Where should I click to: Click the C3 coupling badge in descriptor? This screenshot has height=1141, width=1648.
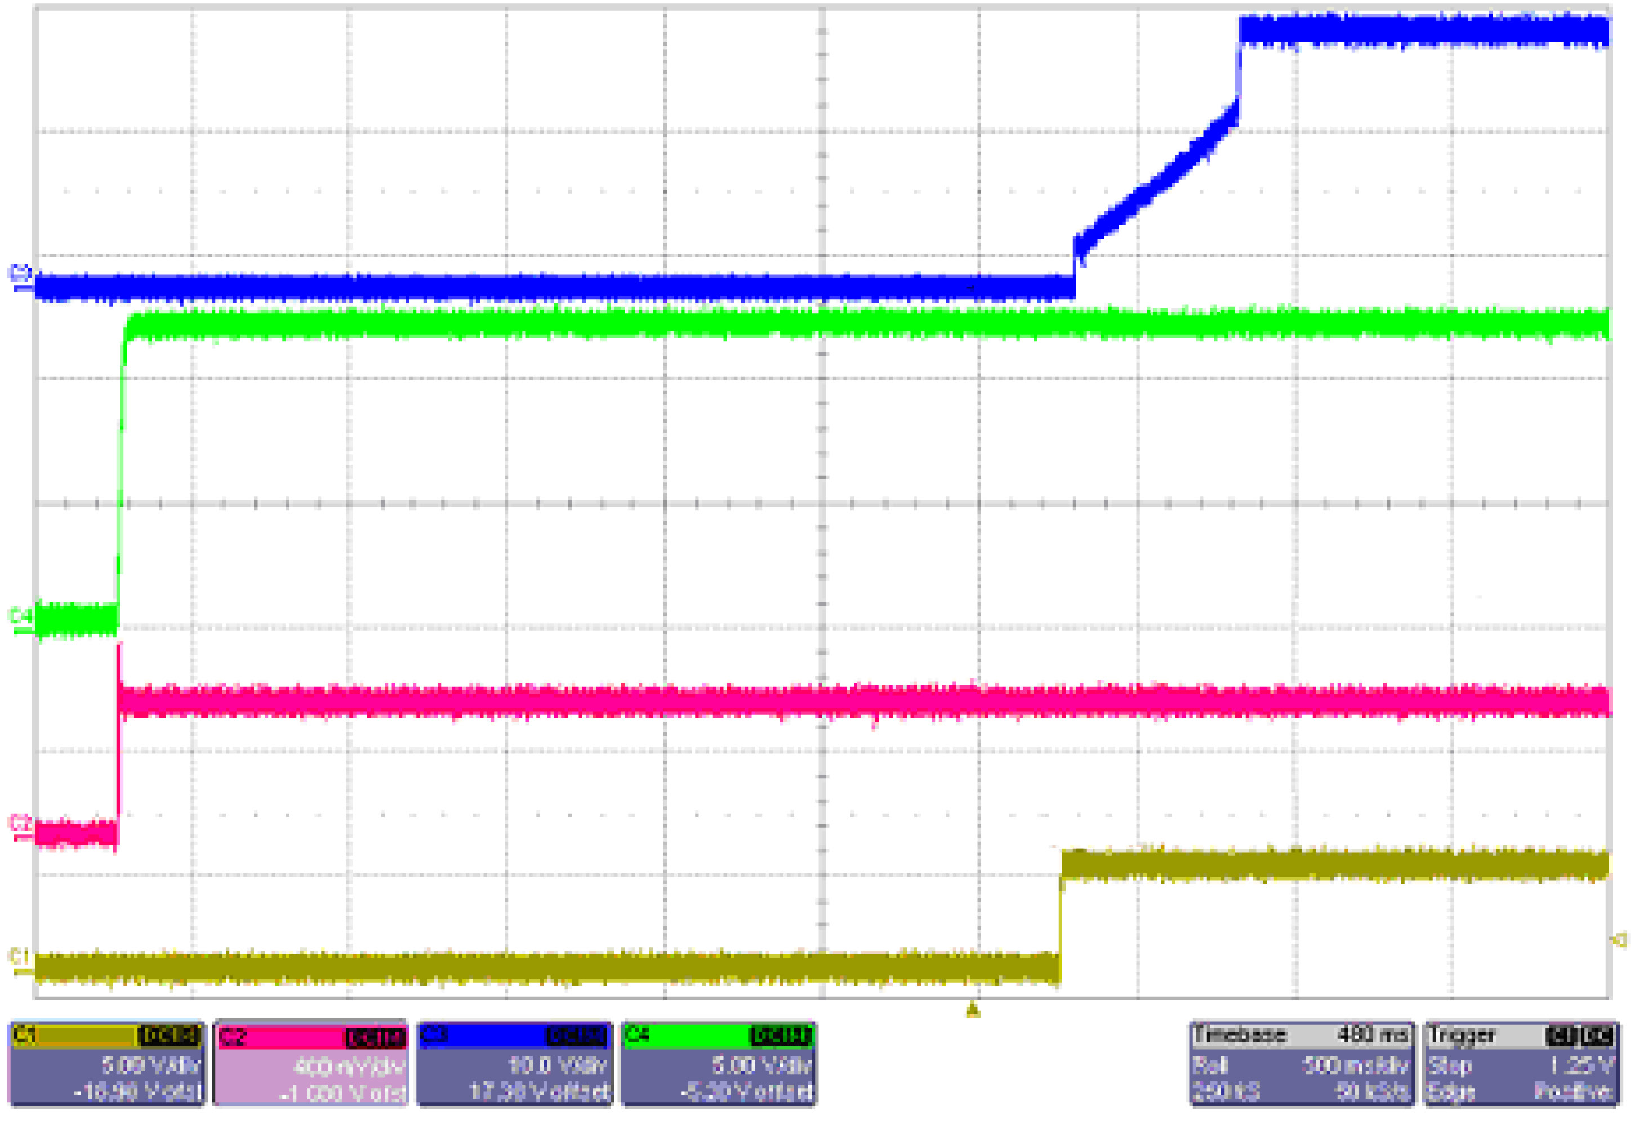[577, 1036]
